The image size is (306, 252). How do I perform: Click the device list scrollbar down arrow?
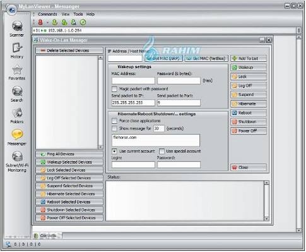point(100,147)
